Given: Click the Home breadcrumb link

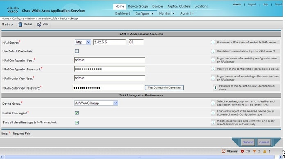Looking at the screenshot, I should (5, 18).
